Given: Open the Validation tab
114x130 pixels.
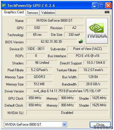Looking at the screenshot, I should [48, 13].
